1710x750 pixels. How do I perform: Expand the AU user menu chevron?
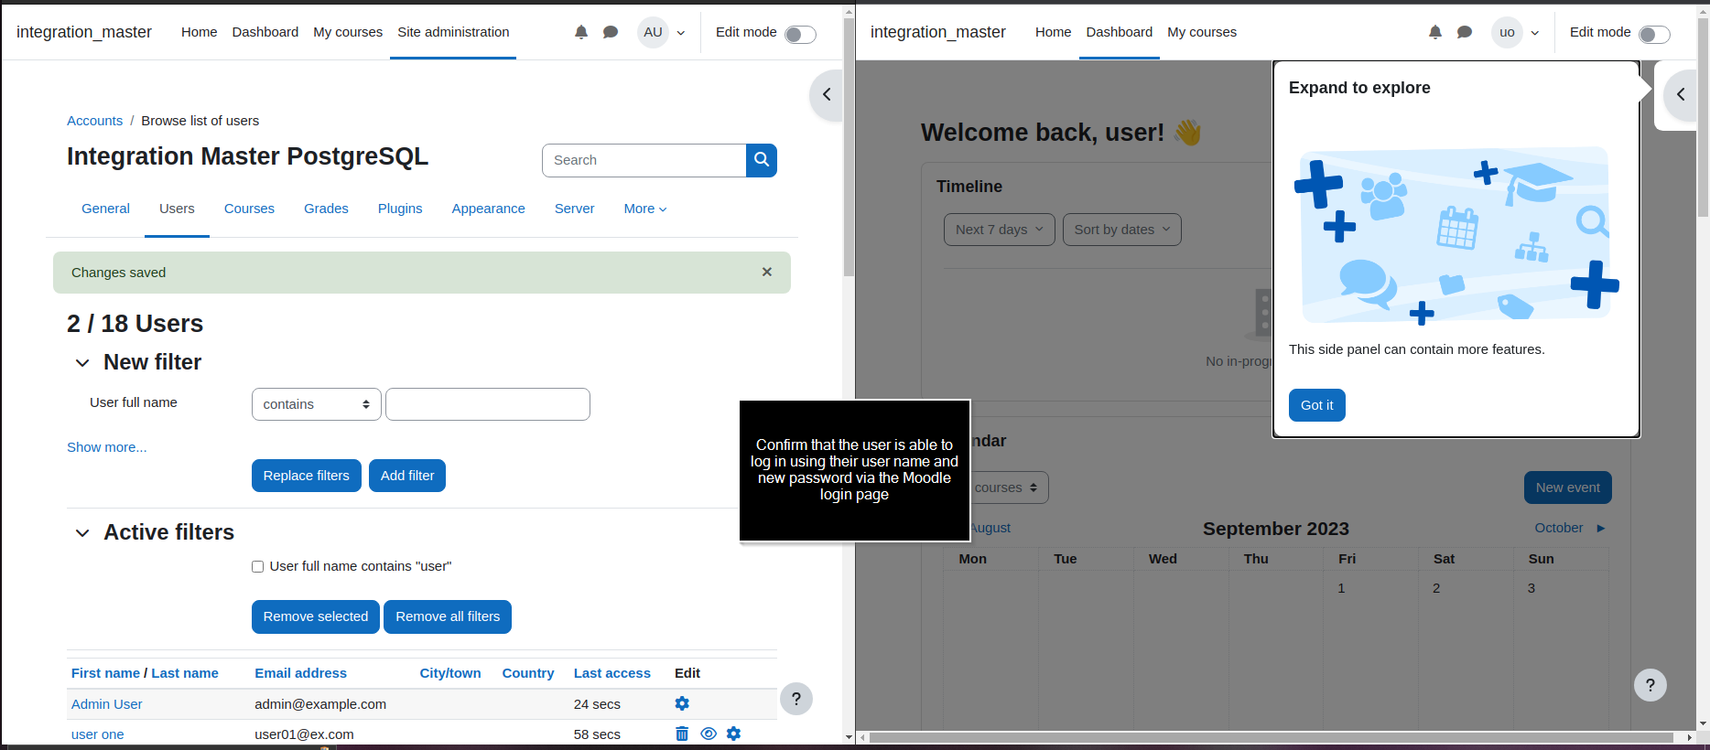coord(681,33)
